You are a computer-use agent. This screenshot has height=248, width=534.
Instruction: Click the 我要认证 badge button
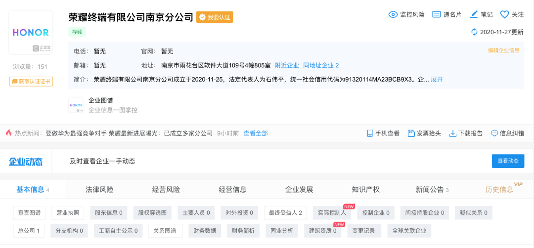[x=215, y=17]
